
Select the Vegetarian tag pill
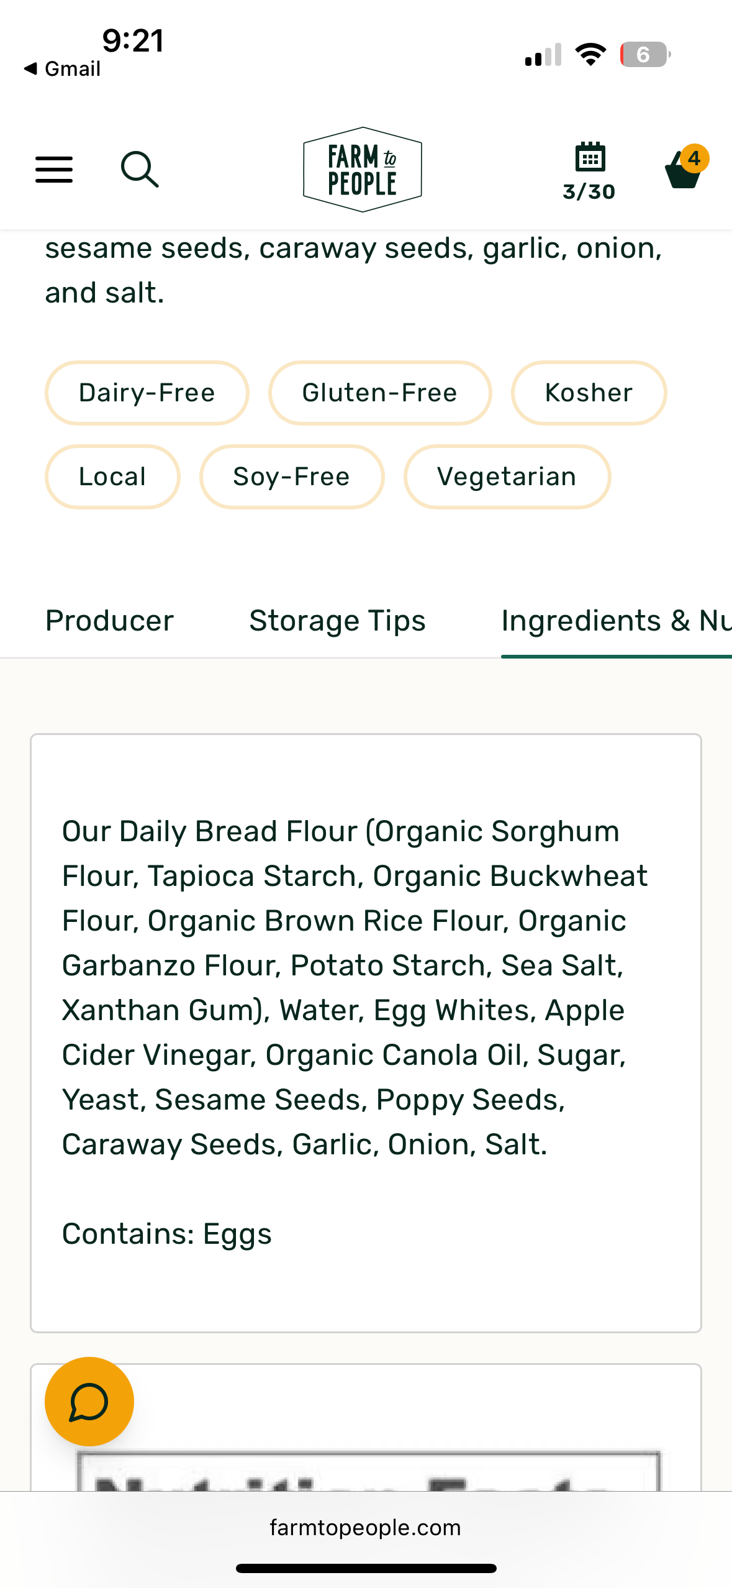pyautogui.click(x=507, y=477)
